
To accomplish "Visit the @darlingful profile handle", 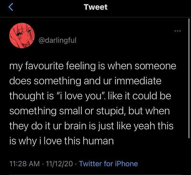I will pos(58,40).
